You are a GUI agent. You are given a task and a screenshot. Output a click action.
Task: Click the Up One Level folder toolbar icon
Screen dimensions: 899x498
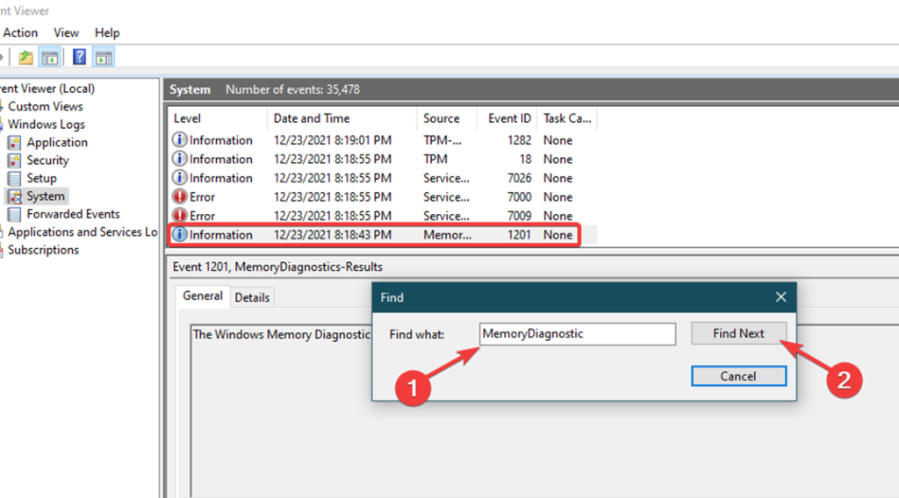point(26,58)
